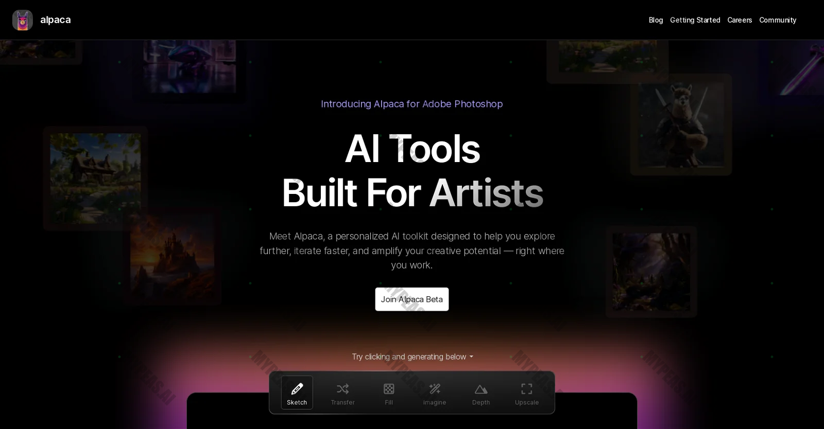This screenshot has height=429, width=824.
Task: Click the Join Alpaca Beta button
Action: click(412, 299)
